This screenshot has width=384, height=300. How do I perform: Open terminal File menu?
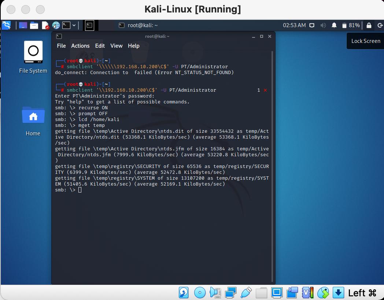tap(61, 46)
